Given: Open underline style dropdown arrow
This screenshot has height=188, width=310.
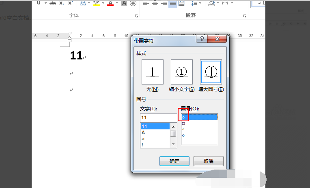Looking at the screenshot, I should point(45,3).
